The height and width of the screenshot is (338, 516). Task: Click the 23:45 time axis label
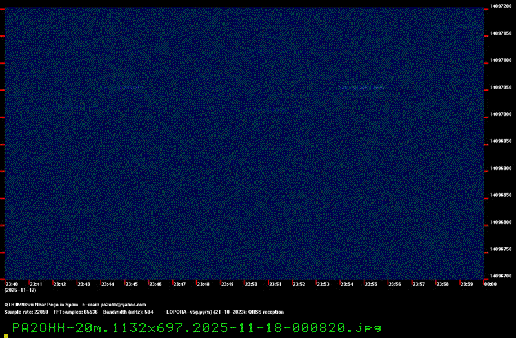(x=132, y=284)
